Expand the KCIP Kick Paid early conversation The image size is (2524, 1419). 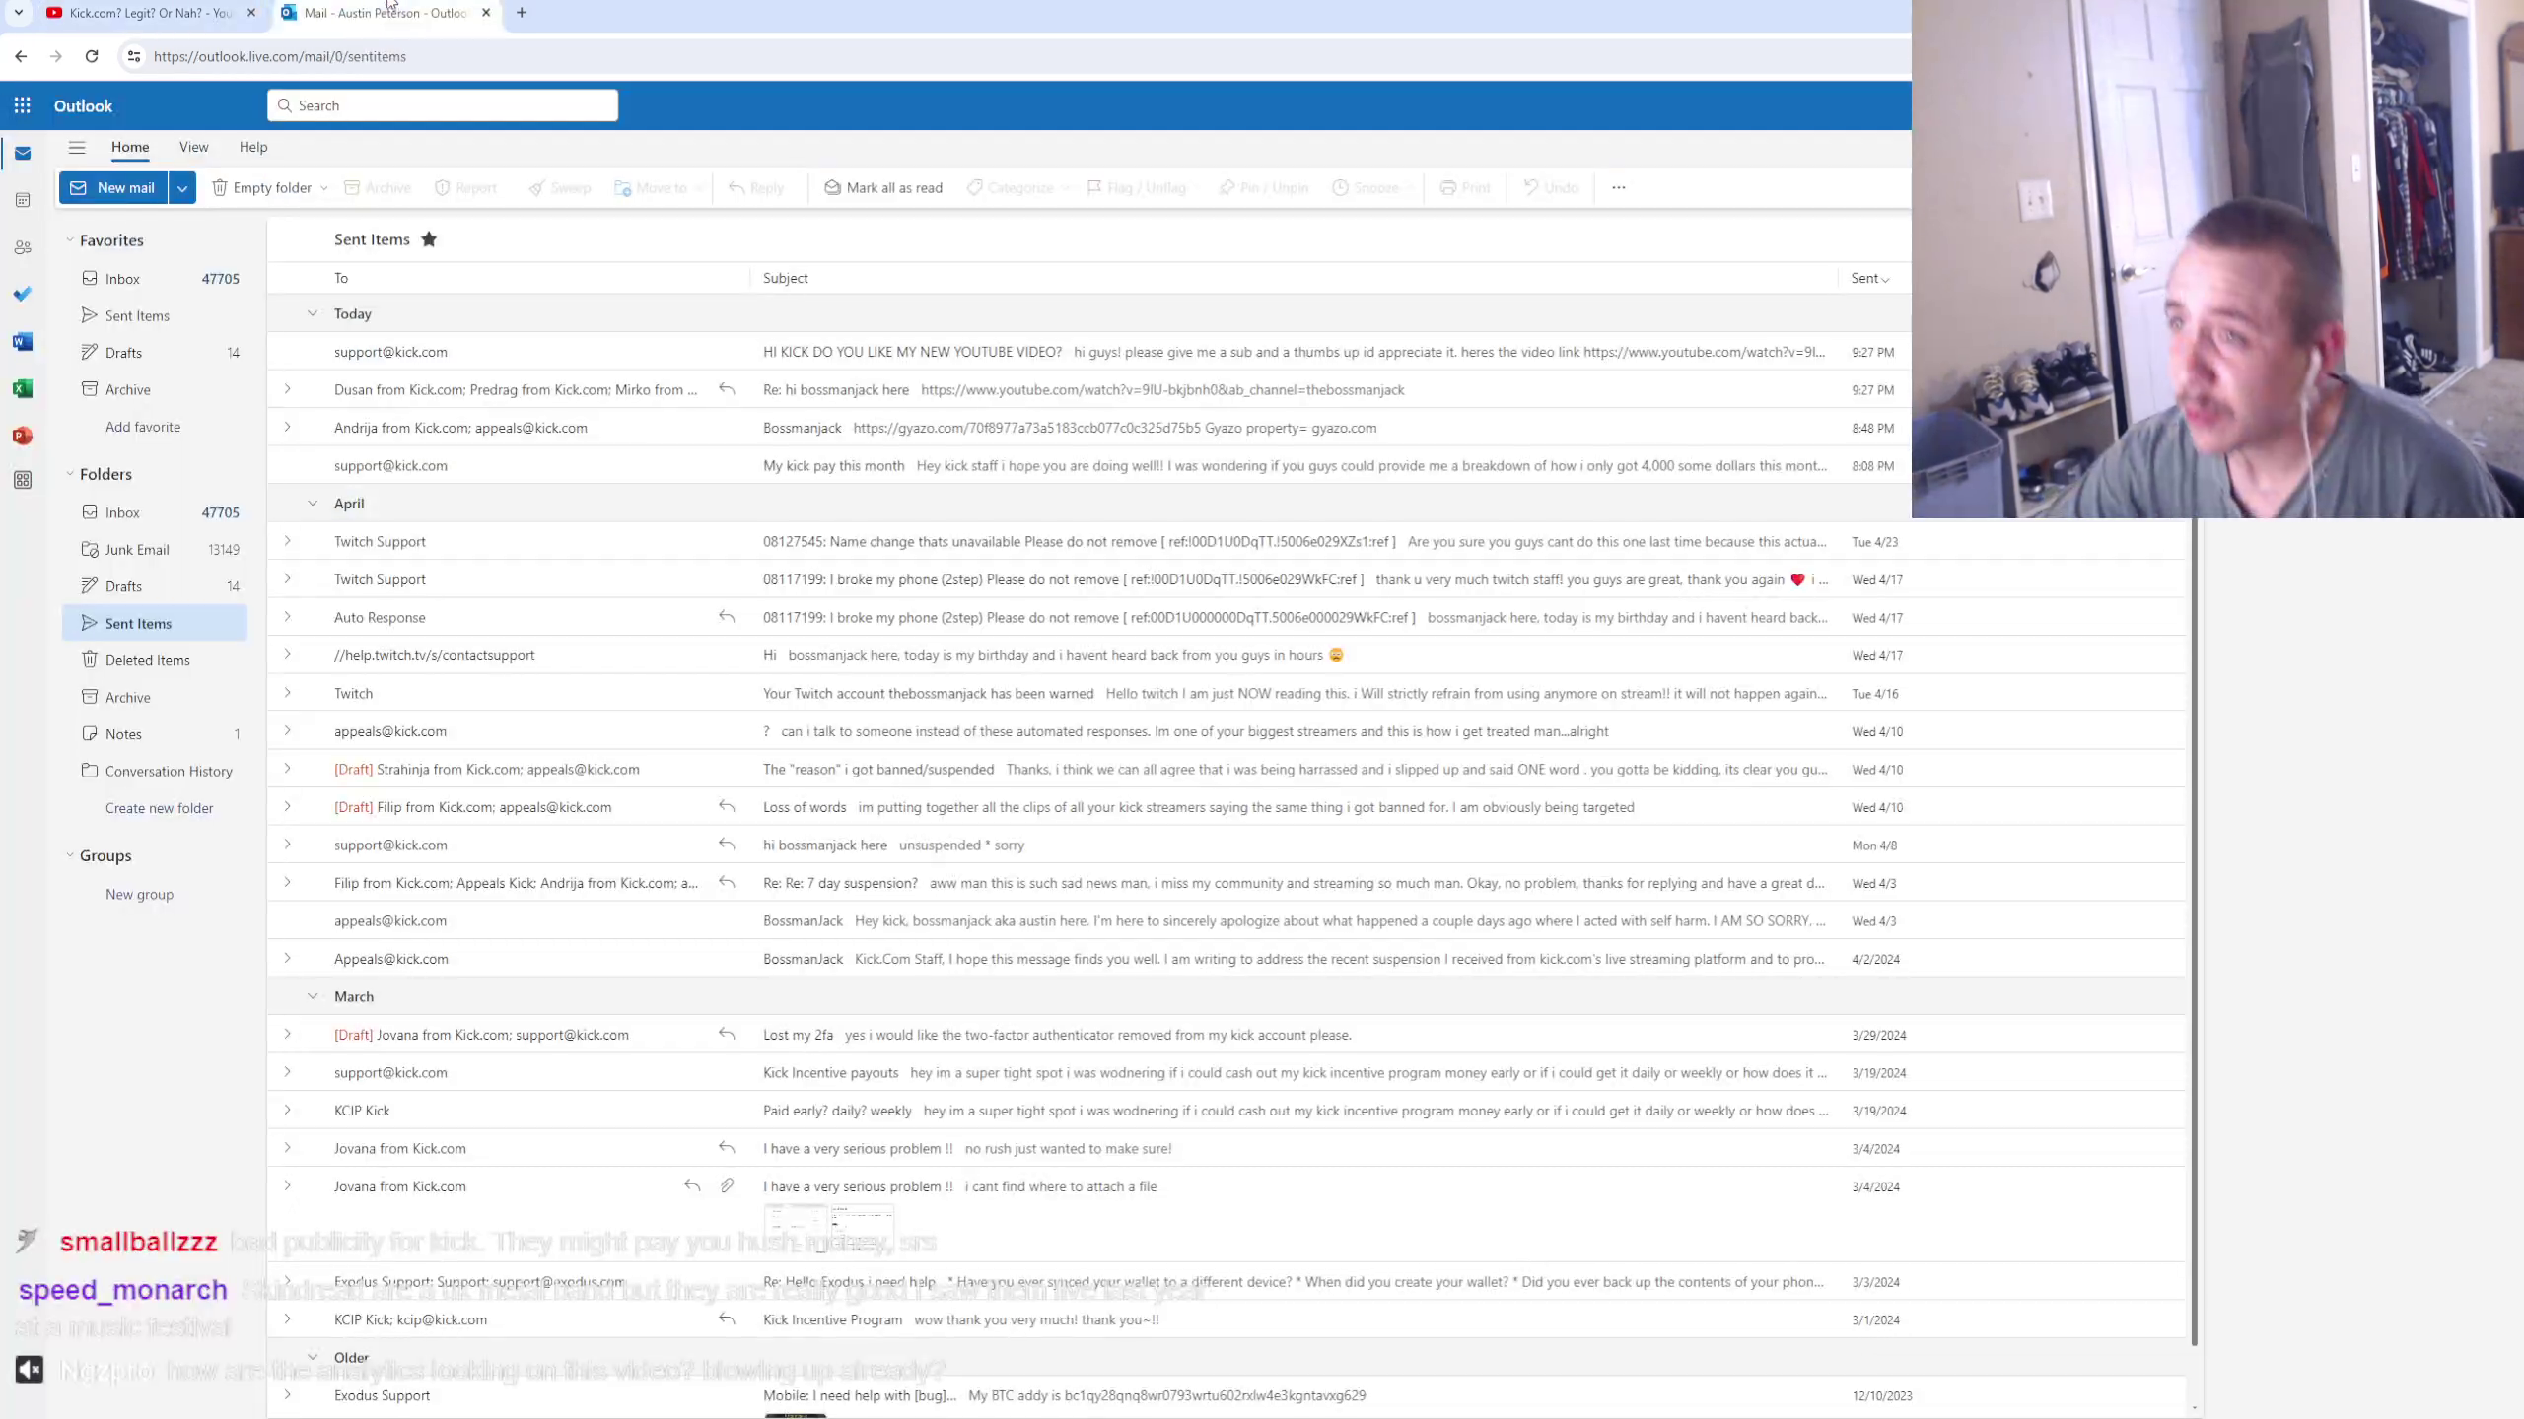click(288, 1110)
